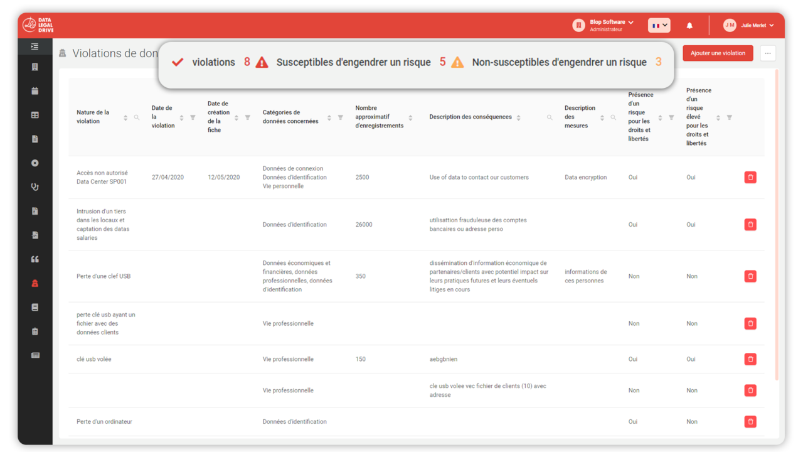Screen dimensions: 803x452
Task: Open the red data breach icon in the sidebar
Action: tap(35, 283)
